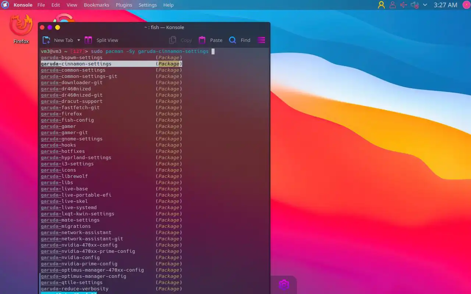Click the New Tab icon in Konsole toolbar
Viewport: 471px width, 294px height.
pyautogui.click(x=46, y=40)
